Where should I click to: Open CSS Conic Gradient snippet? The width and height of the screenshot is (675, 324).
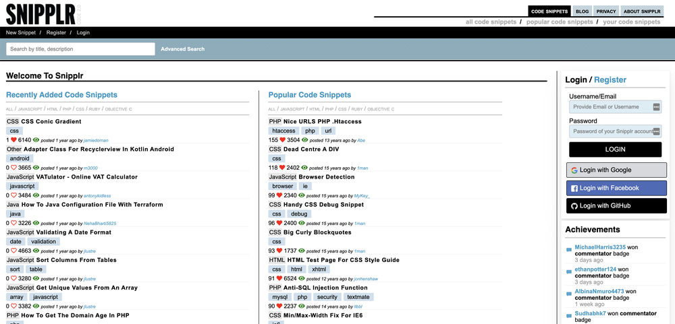pyautogui.click(x=51, y=122)
